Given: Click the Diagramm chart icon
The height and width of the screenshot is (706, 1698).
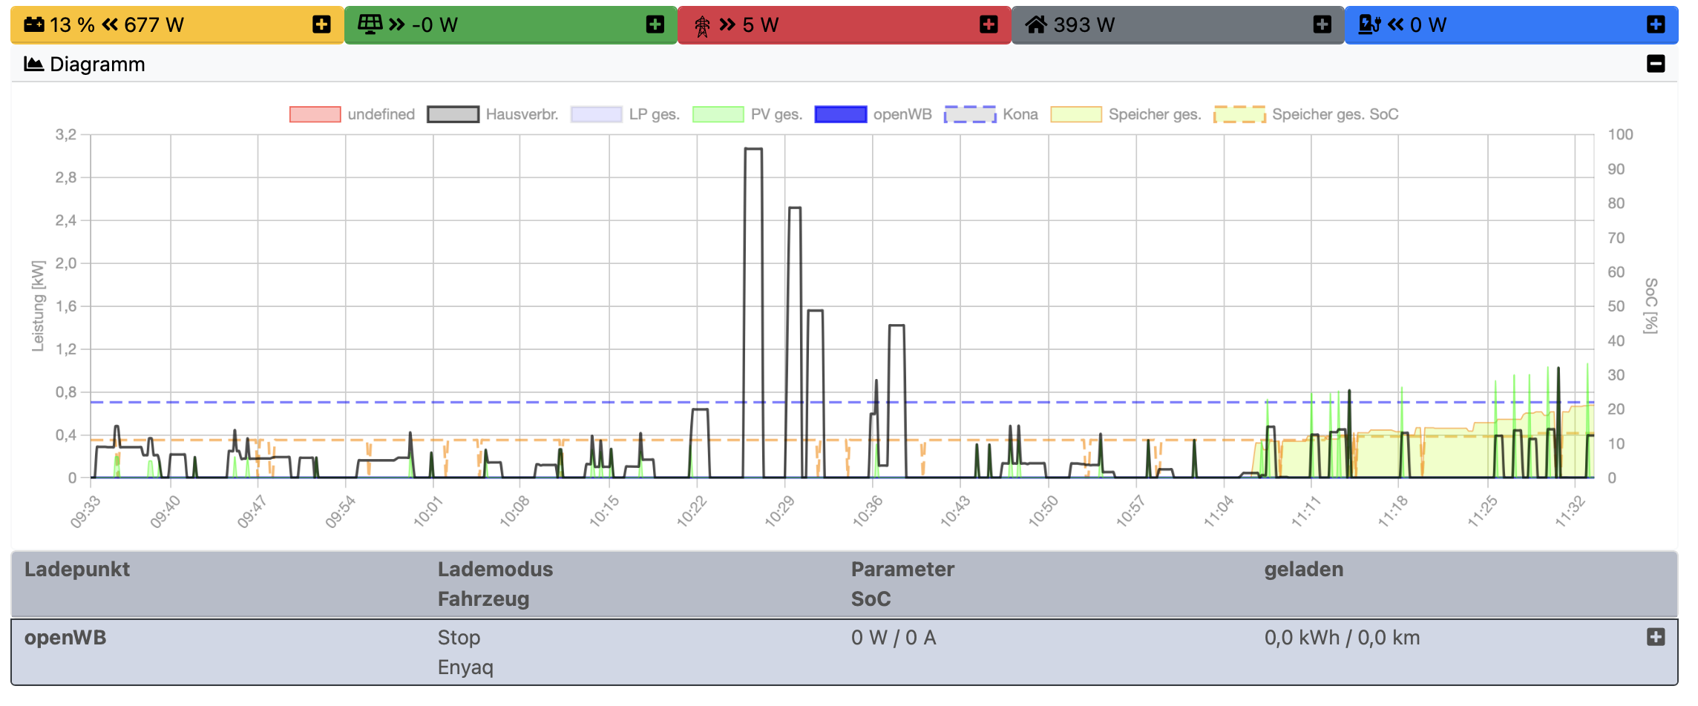Looking at the screenshot, I should [33, 65].
